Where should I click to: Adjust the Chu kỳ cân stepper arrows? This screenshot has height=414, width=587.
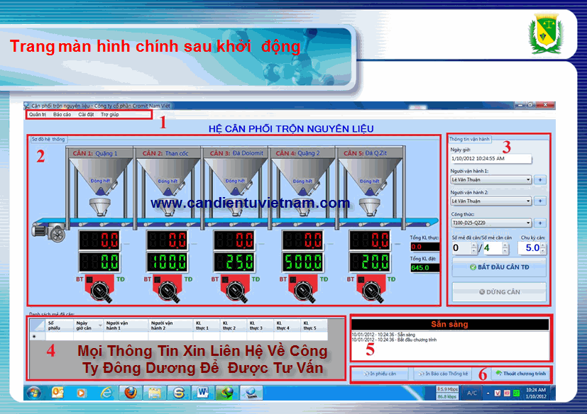point(543,248)
